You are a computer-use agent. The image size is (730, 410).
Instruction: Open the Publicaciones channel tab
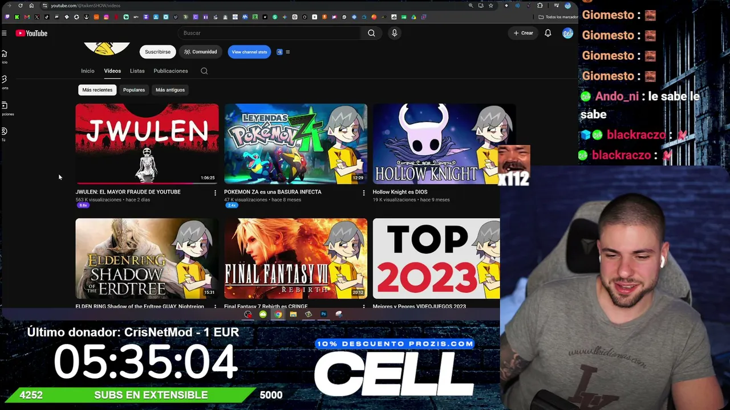coord(171,71)
